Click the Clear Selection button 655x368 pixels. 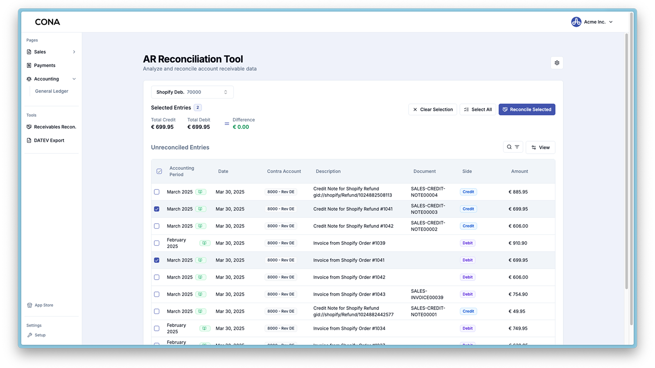point(433,110)
